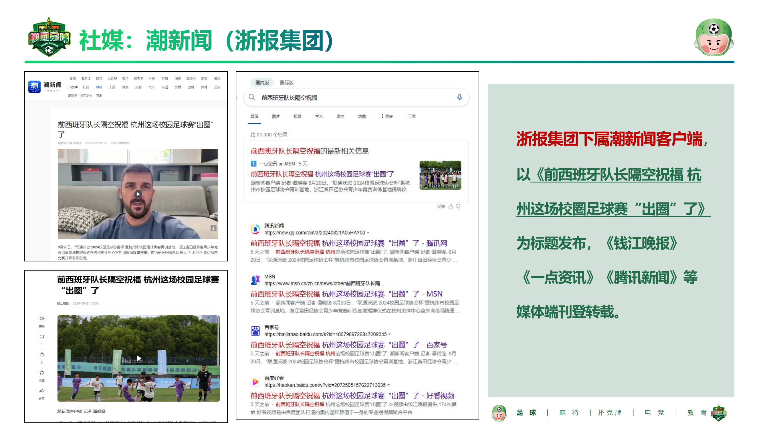This screenshot has height=429, width=763.
Task: Switch to 国内版 search edition
Action: pos(262,83)
